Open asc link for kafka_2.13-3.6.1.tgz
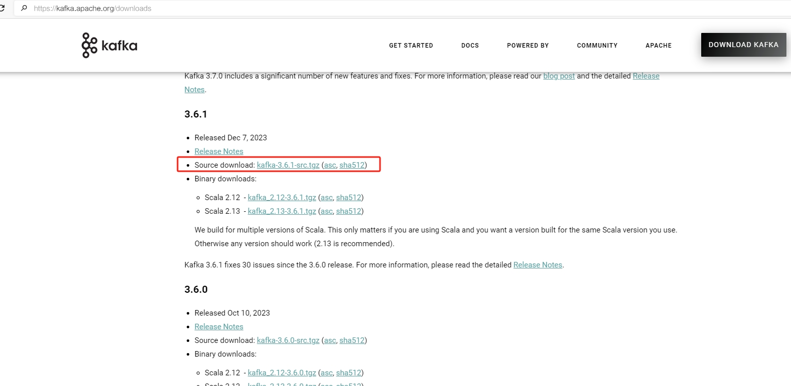 pos(327,211)
